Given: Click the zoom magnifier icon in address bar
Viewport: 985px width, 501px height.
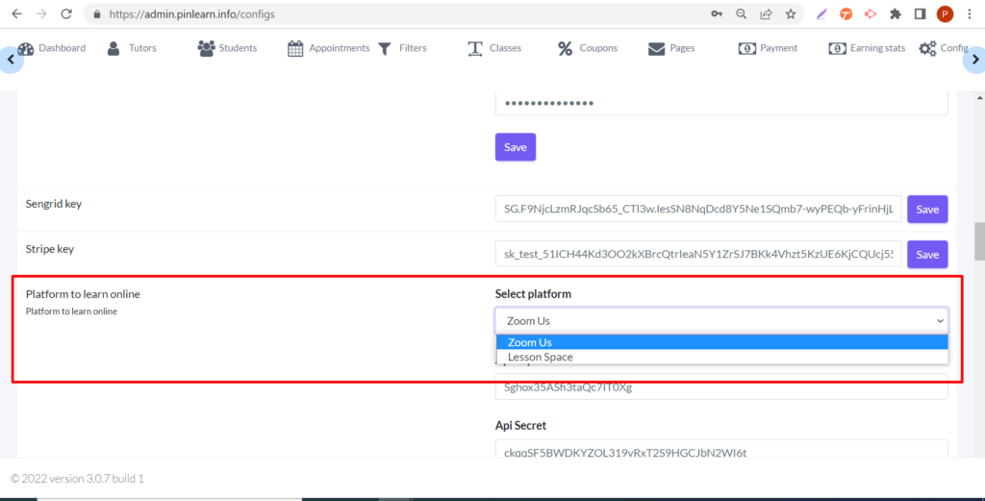Looking at the screenshot, I should click(742, 13).
